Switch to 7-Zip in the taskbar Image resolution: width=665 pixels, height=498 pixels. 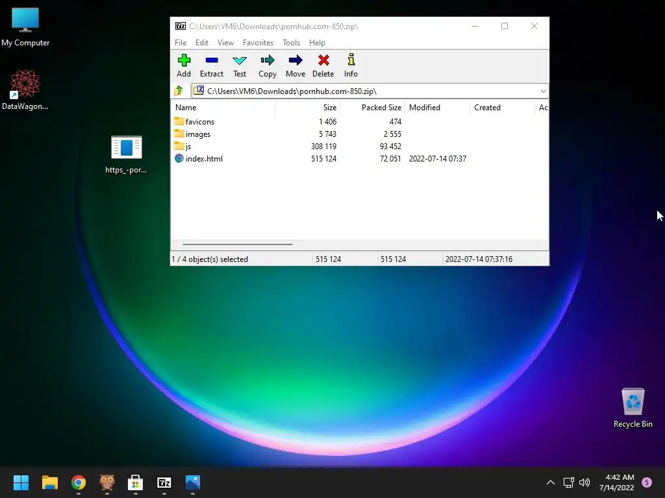click(x=164, y=482)
